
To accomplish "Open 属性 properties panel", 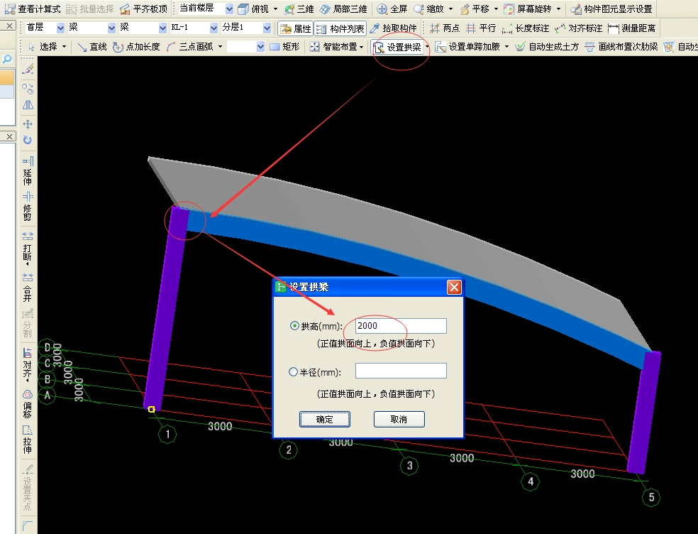I will [295, 28].
